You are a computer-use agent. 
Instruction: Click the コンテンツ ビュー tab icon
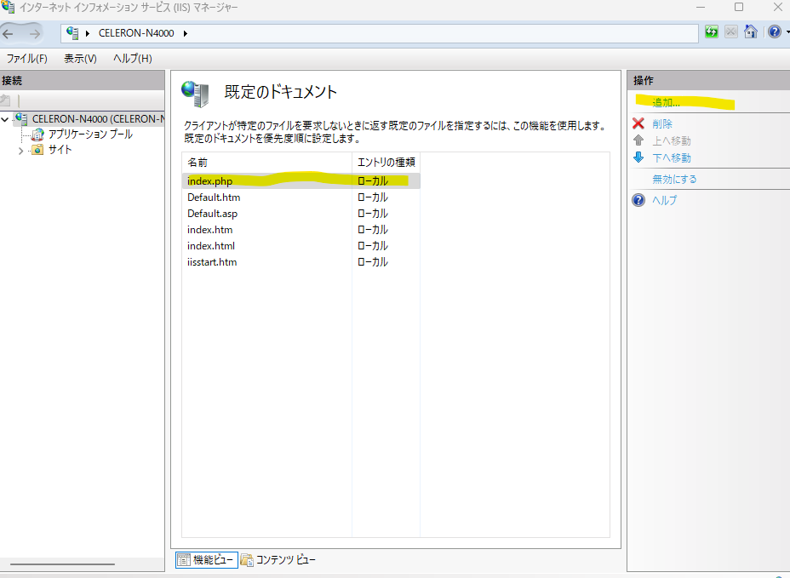[x=247, y=560]
